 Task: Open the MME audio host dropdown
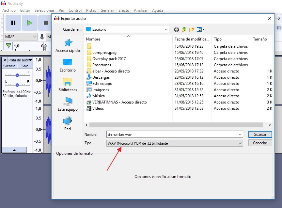coord(21,37)
